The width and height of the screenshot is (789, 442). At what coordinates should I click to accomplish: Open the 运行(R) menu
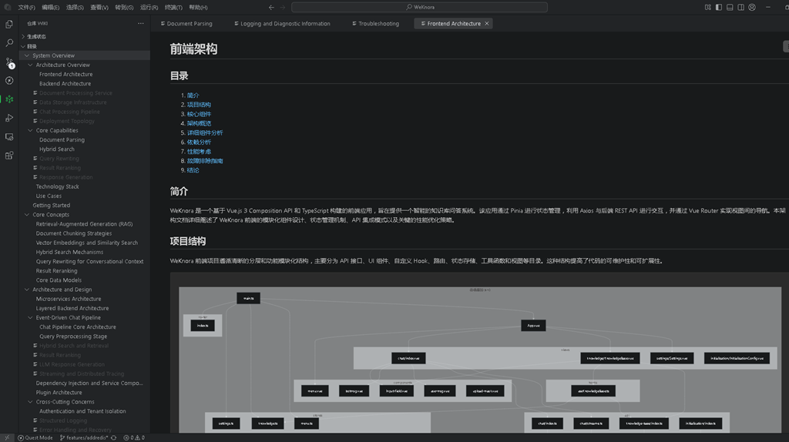tap(149, 7)
